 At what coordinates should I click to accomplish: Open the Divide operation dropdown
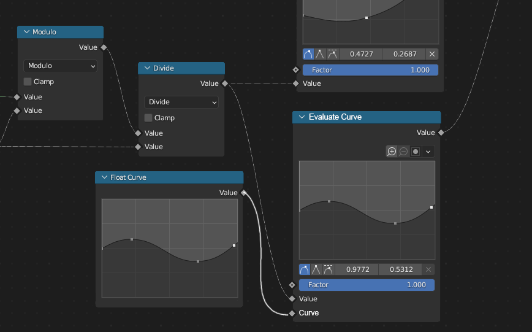(181, 102)
